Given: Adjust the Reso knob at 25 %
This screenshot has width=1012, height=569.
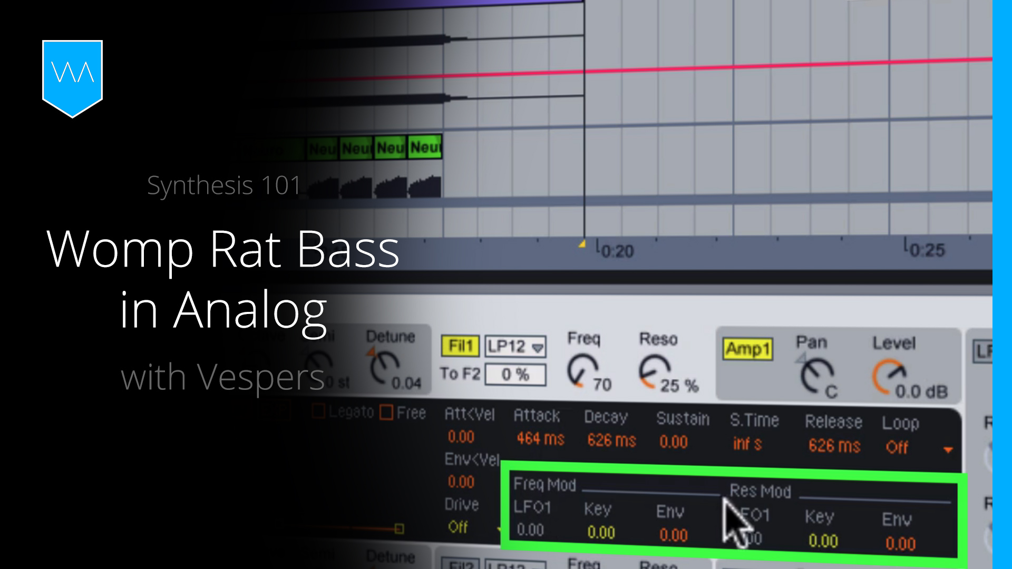Looking at the screenshot, I should (654, 371).
